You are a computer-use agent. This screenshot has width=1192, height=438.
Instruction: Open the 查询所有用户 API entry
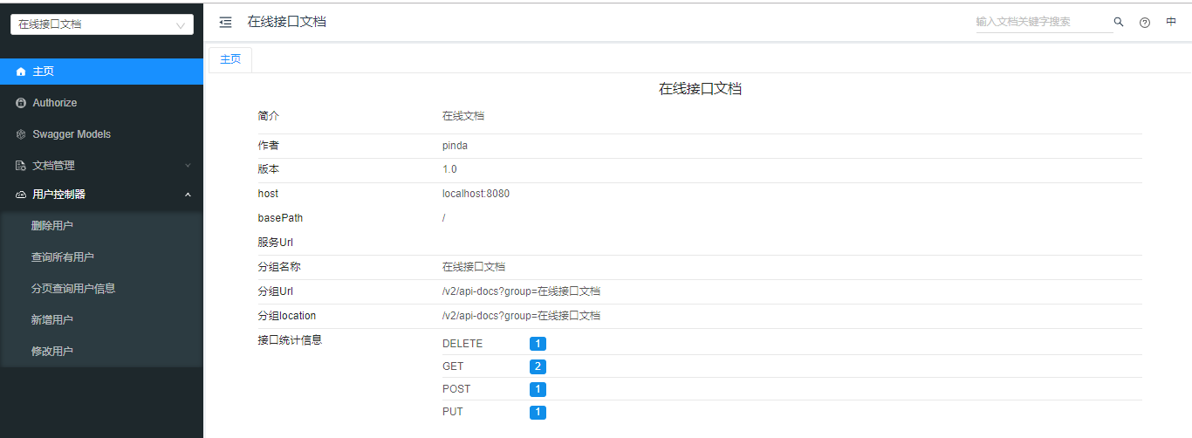click(x=63, y=257)
